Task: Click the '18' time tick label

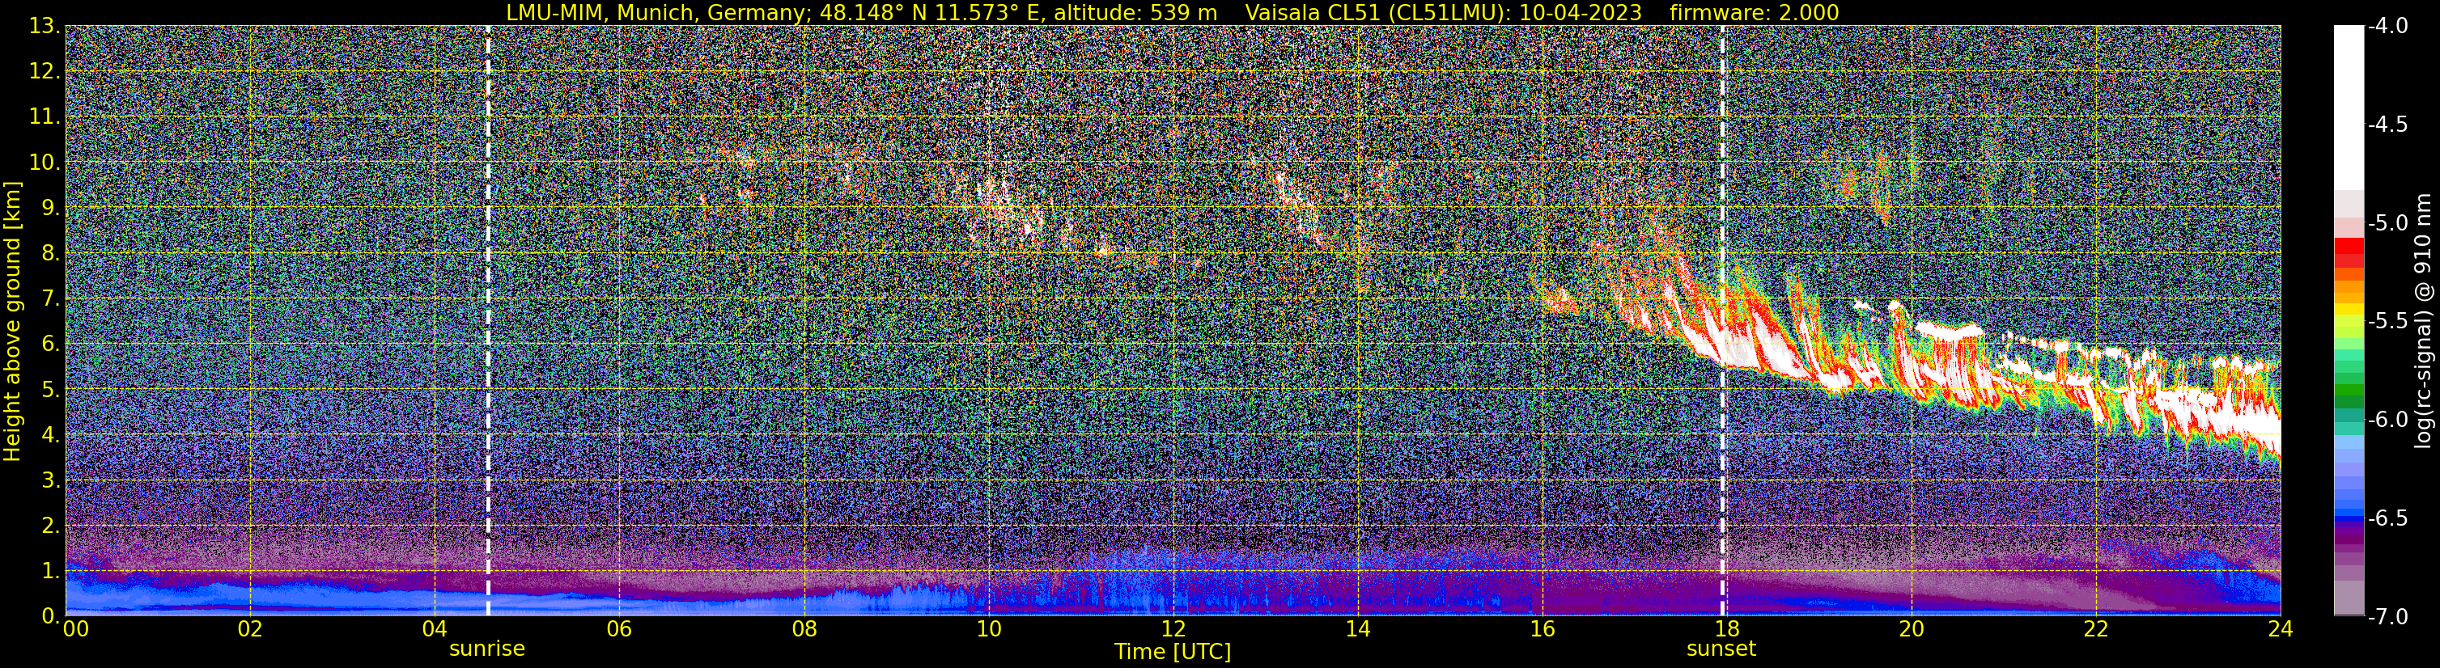Action: click(1727, 629)
